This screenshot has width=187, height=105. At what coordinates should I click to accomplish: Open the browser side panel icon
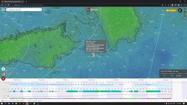tap(179, 5)
